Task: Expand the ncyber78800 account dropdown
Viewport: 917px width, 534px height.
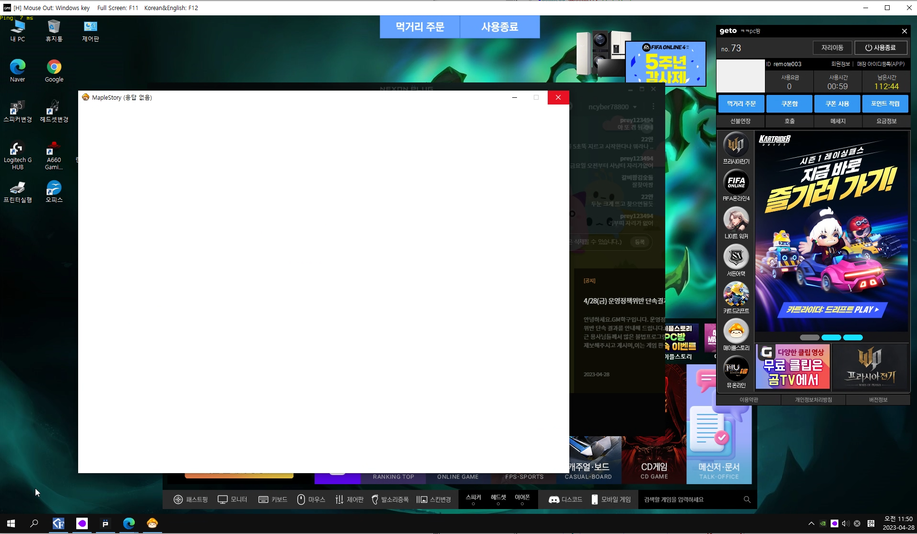Action: point(635,107)
